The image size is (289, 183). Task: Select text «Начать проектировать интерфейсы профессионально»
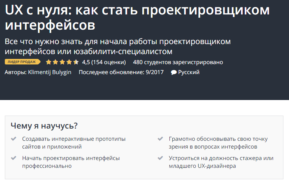[71, 162]
